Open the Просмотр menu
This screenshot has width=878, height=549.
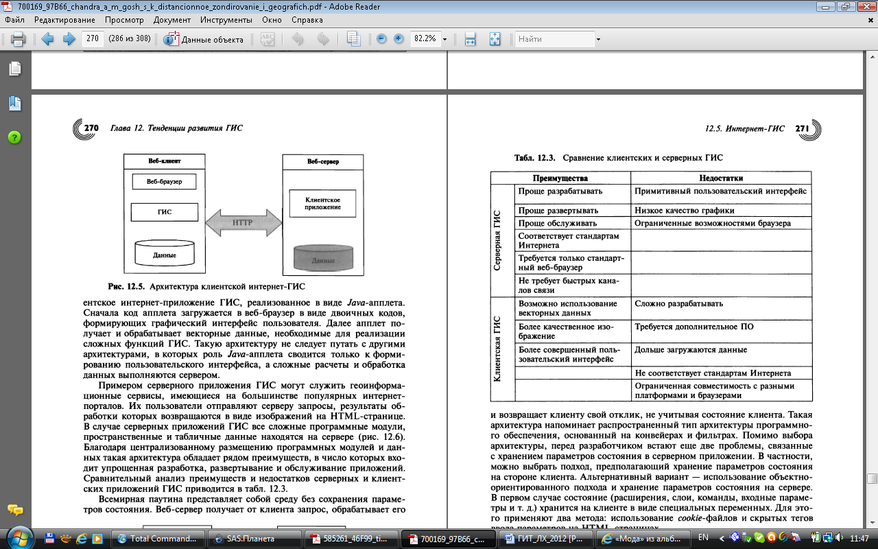pyautogui.click(x=124, y=20)
